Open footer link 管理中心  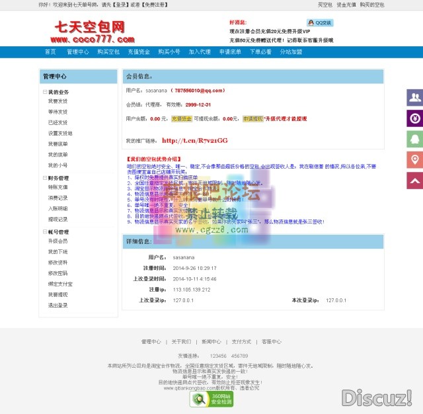point(151,342)
